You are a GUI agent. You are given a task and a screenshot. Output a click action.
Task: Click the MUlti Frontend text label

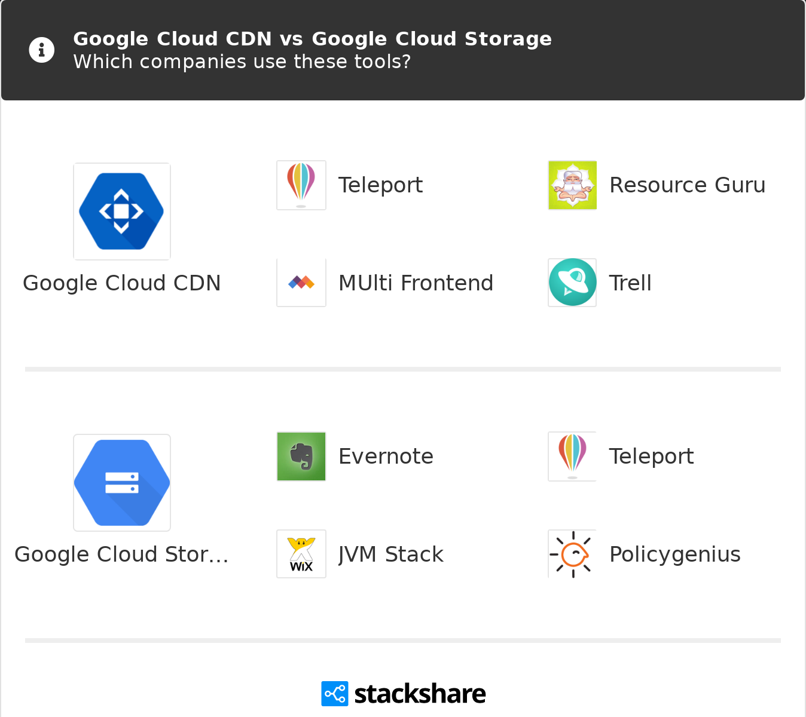pos(416,283)
